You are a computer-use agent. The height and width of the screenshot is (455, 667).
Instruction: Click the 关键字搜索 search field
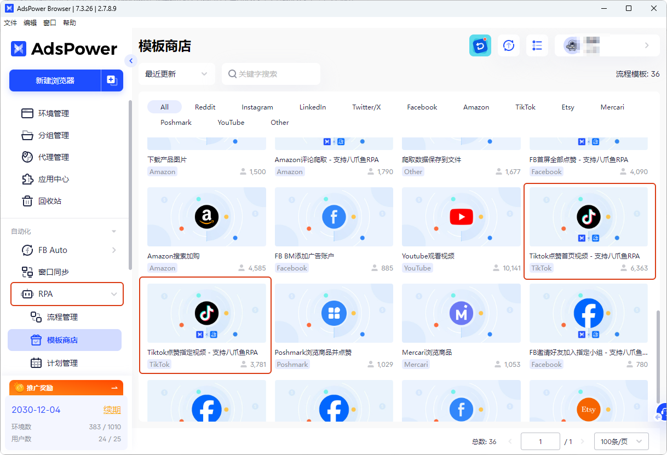pos(271,74)
